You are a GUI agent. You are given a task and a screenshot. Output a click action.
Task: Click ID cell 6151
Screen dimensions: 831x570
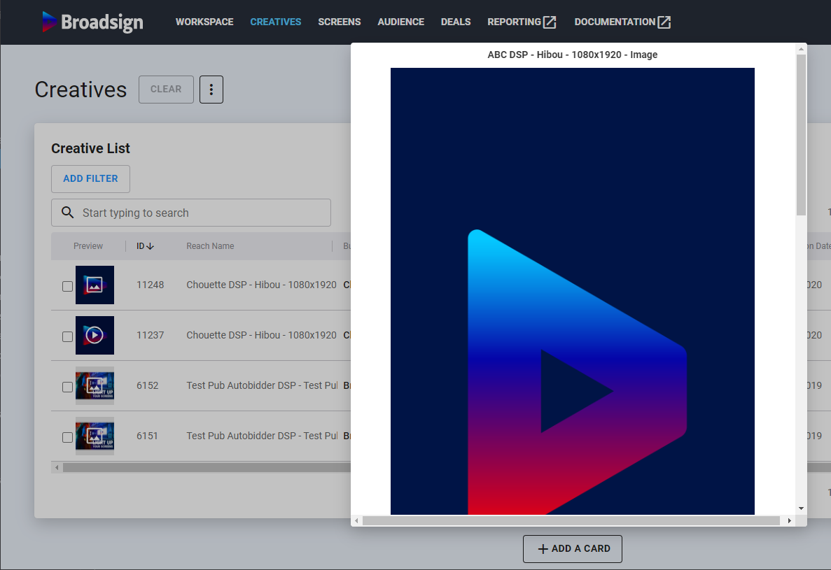coord(147,436)
